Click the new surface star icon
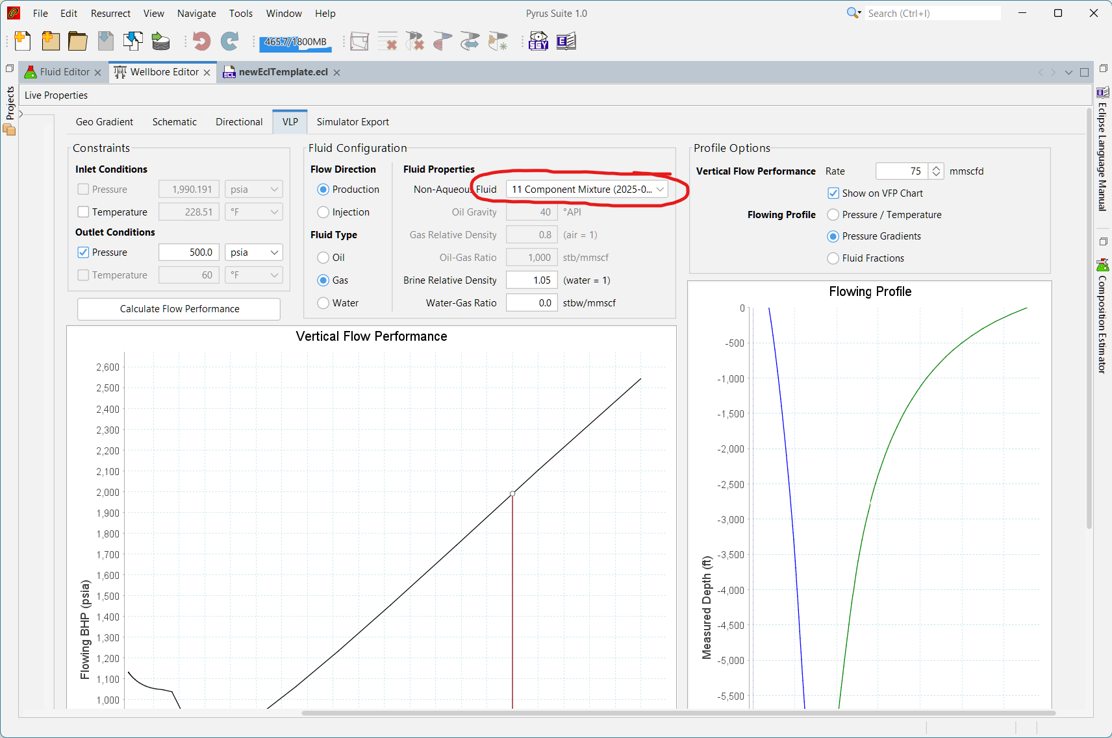The image size is (1112, 738). click(498, 42)
